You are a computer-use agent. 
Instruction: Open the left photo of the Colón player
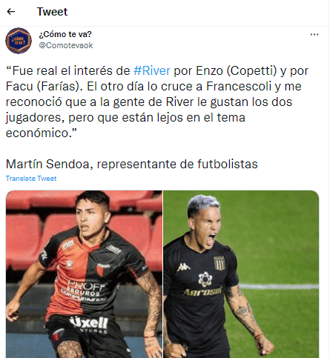point(84,274)
